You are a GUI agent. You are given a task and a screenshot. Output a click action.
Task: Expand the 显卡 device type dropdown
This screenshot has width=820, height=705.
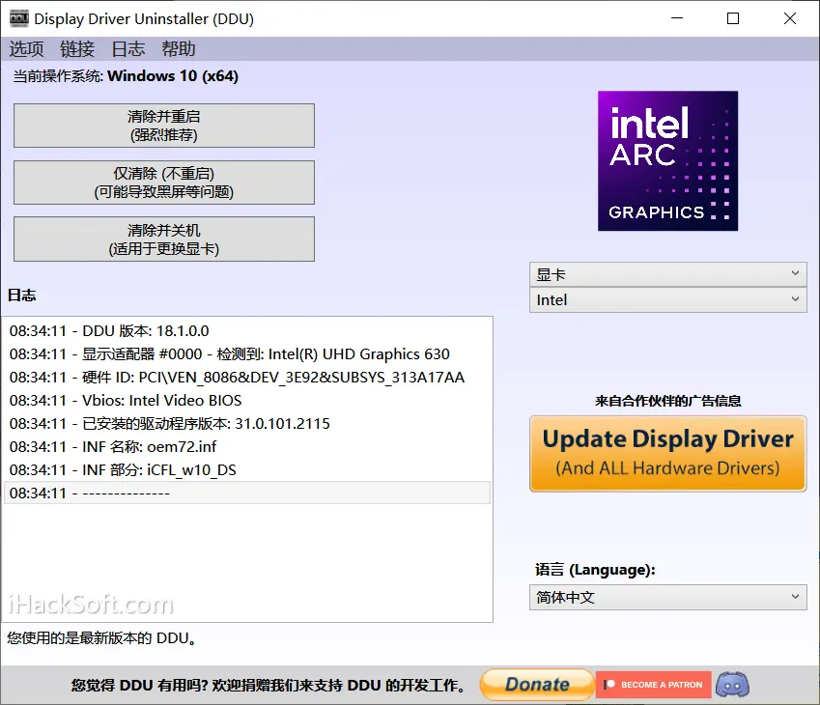point(667,274)
